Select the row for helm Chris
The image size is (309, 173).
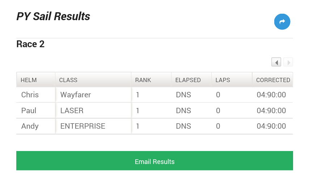click(30, 95)
